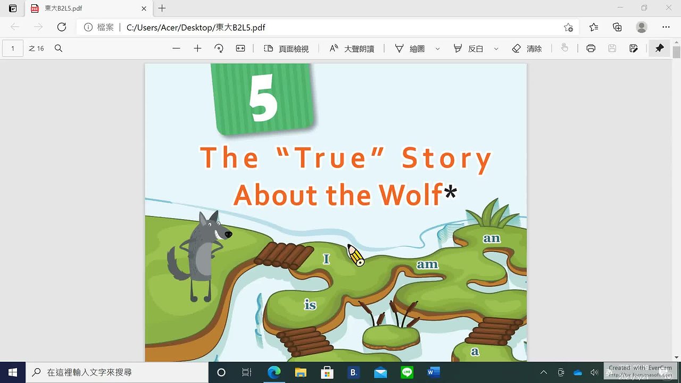Zoom out of the PDF
681x383 pixels.
[x=176, y=48]
